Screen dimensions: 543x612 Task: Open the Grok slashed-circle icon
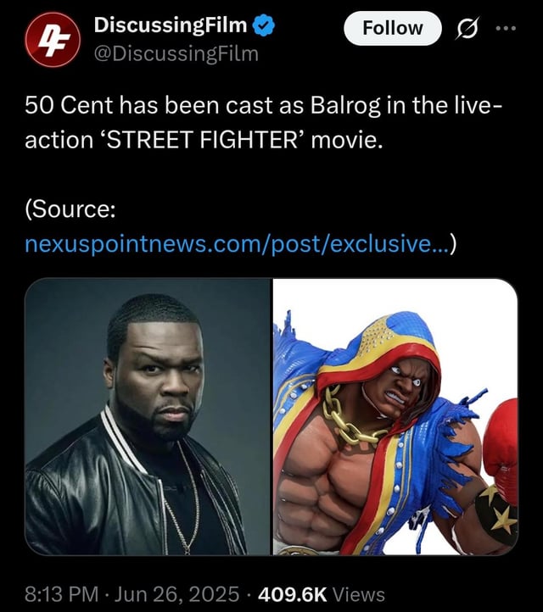(467, 29)
